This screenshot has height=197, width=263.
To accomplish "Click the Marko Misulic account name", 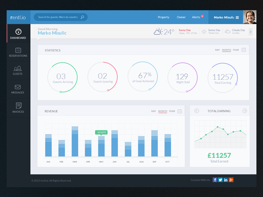I will [224, 17].
